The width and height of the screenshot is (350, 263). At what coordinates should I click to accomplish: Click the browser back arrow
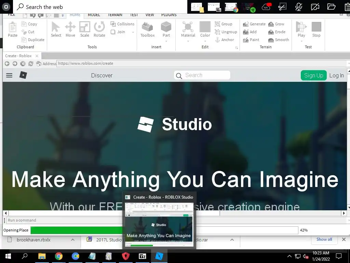[7, 63]
